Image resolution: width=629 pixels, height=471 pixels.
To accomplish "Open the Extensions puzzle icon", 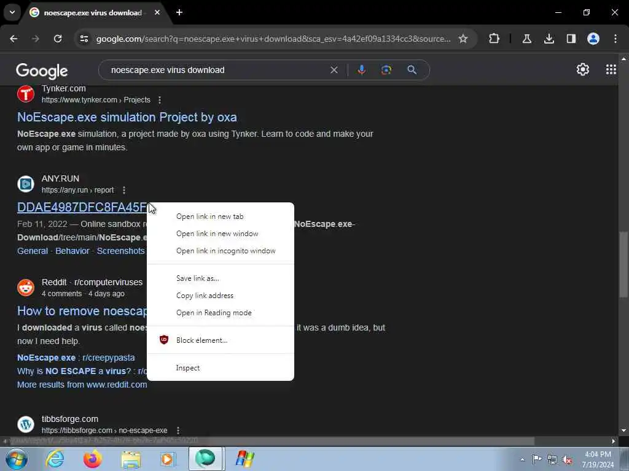I will 494,39.
